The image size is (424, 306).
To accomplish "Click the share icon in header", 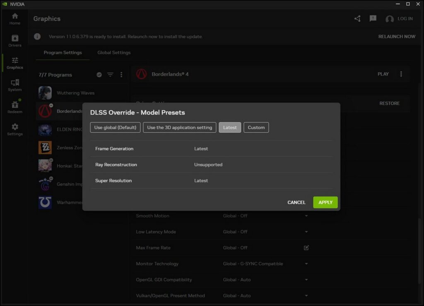I will click(x=357, y=19).
